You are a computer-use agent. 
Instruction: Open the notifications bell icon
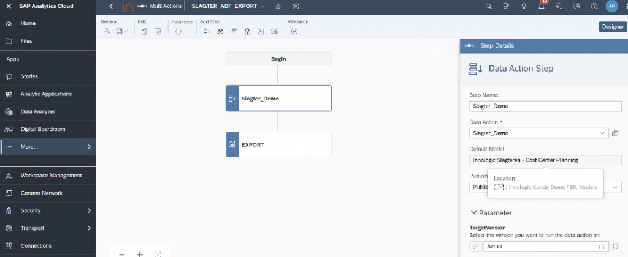tap(542, 6)
